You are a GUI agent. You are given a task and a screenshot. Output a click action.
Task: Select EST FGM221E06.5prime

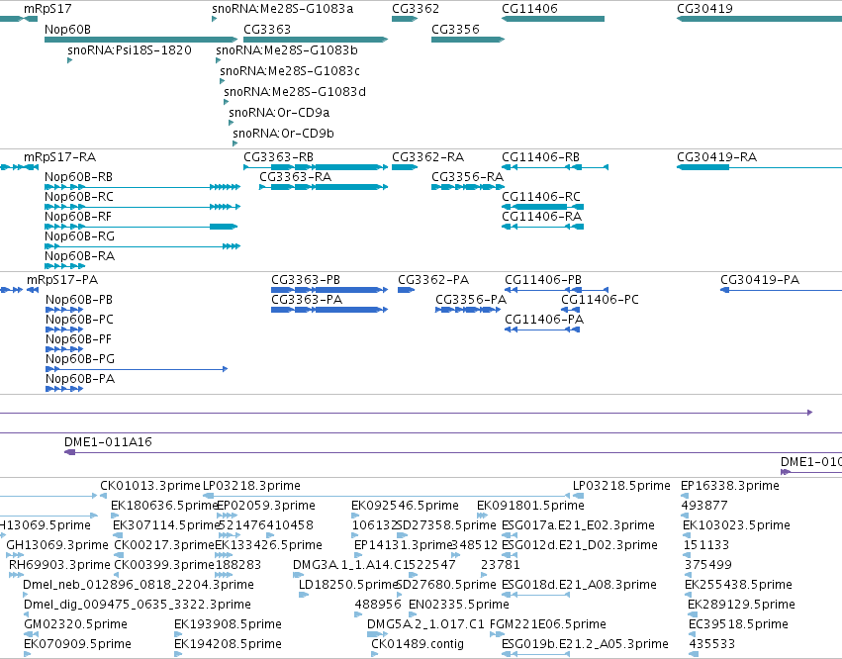coord(548,624)
